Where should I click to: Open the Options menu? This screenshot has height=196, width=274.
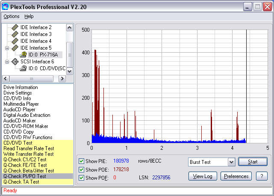[x=12, y=16]
